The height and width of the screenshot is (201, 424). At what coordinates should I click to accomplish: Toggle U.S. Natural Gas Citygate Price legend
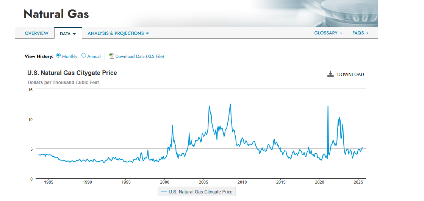pos(197,192)
